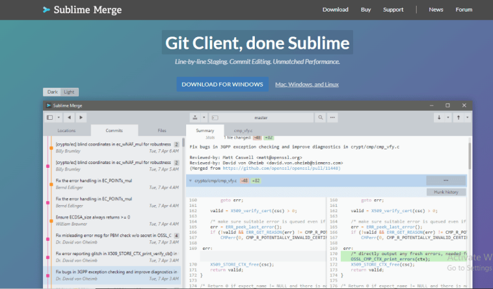Click the file count badge '4' on PBM commit
The height and width of the screenshot is (289, 493).
(x=177, y=235)
